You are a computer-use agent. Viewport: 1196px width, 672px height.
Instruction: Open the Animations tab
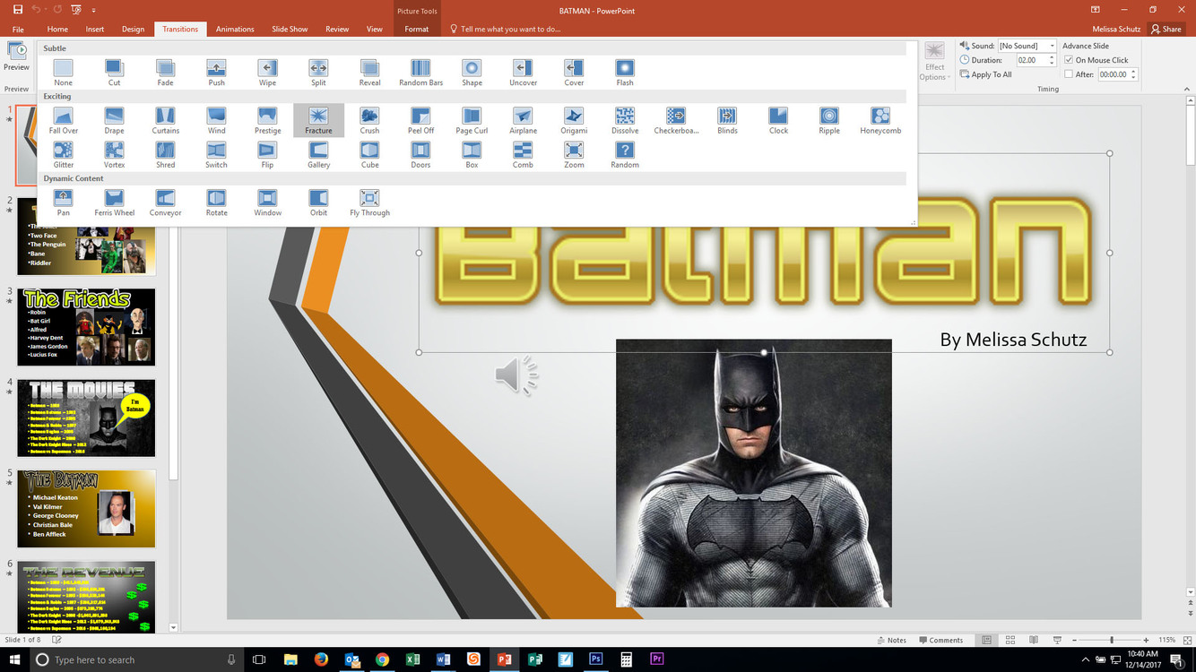[235, 29]
